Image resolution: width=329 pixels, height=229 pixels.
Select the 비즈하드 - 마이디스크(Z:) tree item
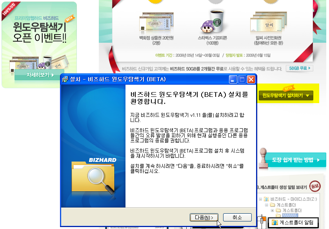click(294, 199)
